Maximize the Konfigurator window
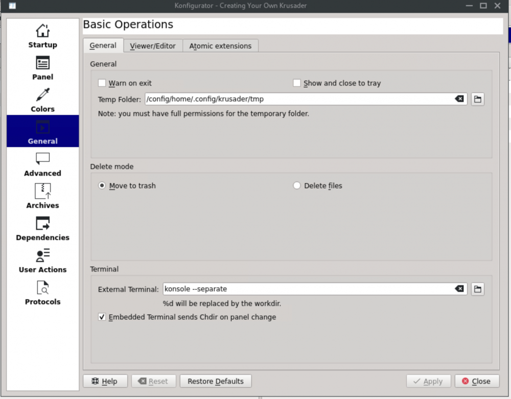Viewport: 511px width, 399px height. tap(483, 6)
